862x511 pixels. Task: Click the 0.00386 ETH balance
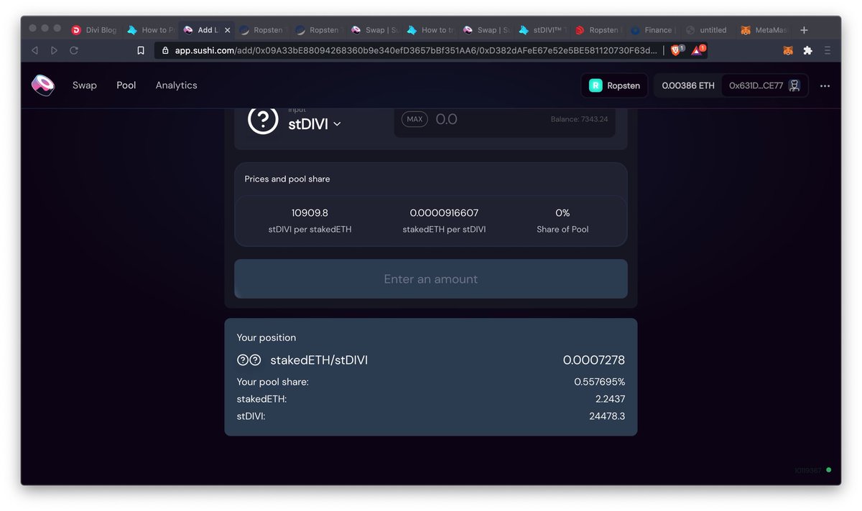coord(687,85)
